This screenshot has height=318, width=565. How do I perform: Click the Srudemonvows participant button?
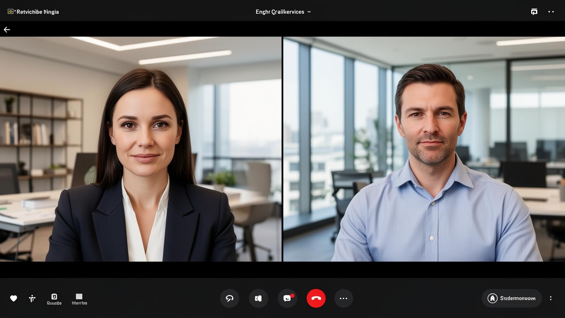point(511,298)
